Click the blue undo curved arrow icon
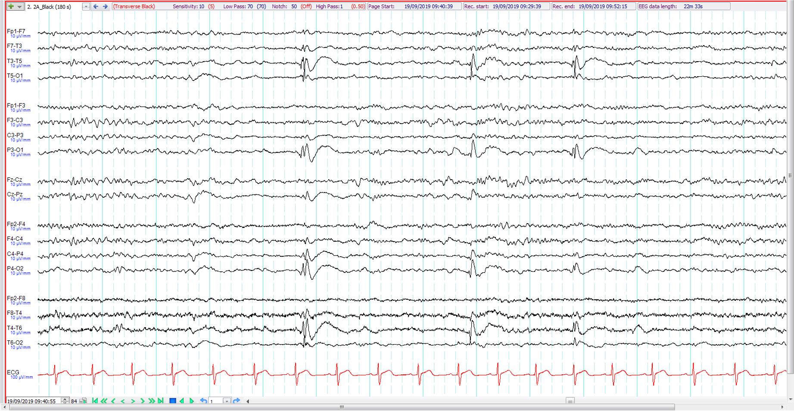This screenshot has width=794, height=411. (203, 401)
